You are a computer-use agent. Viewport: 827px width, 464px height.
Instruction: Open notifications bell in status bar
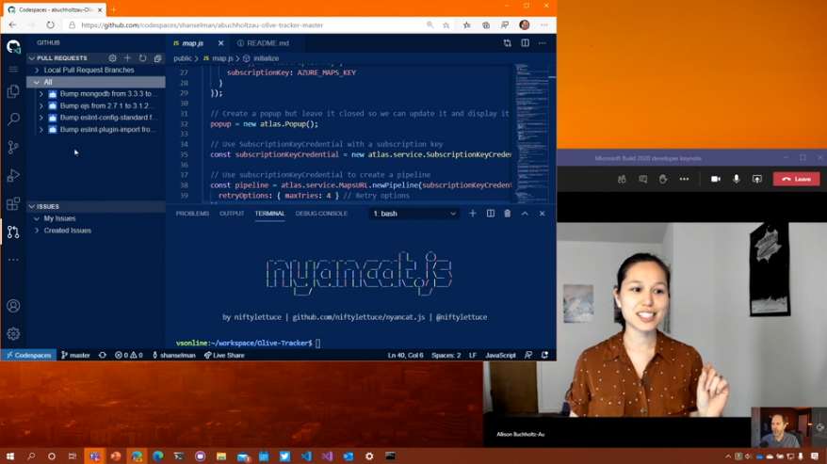[544, 356]
